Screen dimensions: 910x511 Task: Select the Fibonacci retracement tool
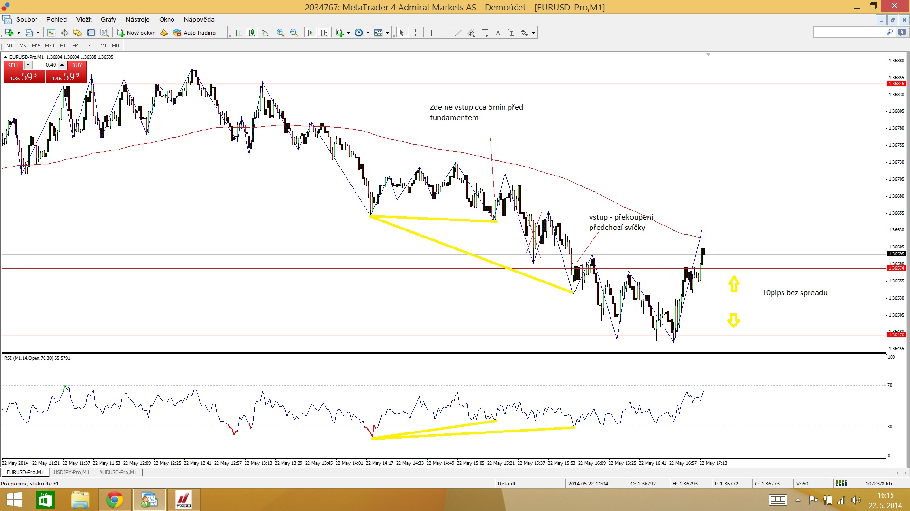(484, 33)
